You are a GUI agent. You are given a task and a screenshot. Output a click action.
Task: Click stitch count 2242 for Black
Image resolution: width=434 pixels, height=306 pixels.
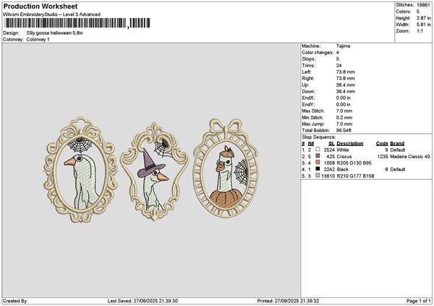[329, 170]
